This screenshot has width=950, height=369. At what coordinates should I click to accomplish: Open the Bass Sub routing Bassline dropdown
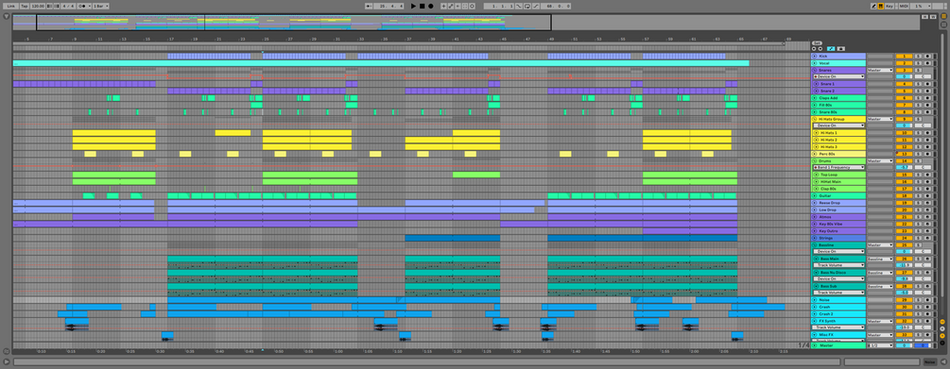click(x=880, y=286)
